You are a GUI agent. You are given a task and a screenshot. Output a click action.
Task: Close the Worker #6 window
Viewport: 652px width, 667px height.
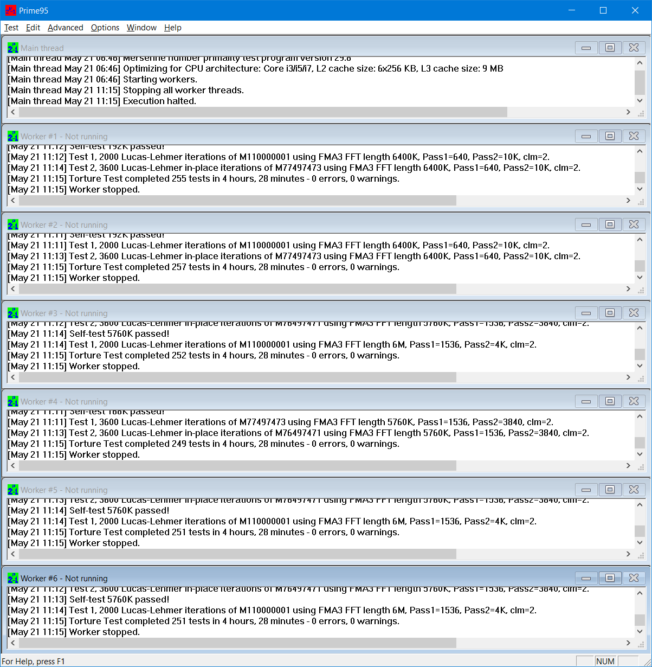coord(634,578)
